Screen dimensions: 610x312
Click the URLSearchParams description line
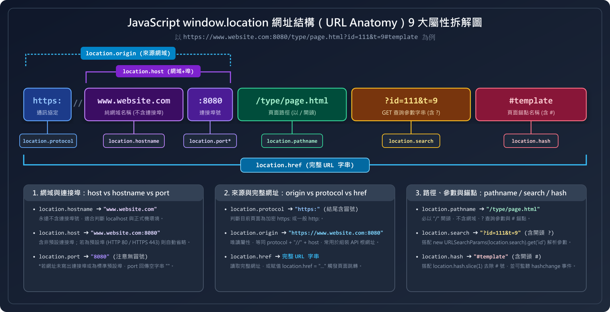pos(497,242)
